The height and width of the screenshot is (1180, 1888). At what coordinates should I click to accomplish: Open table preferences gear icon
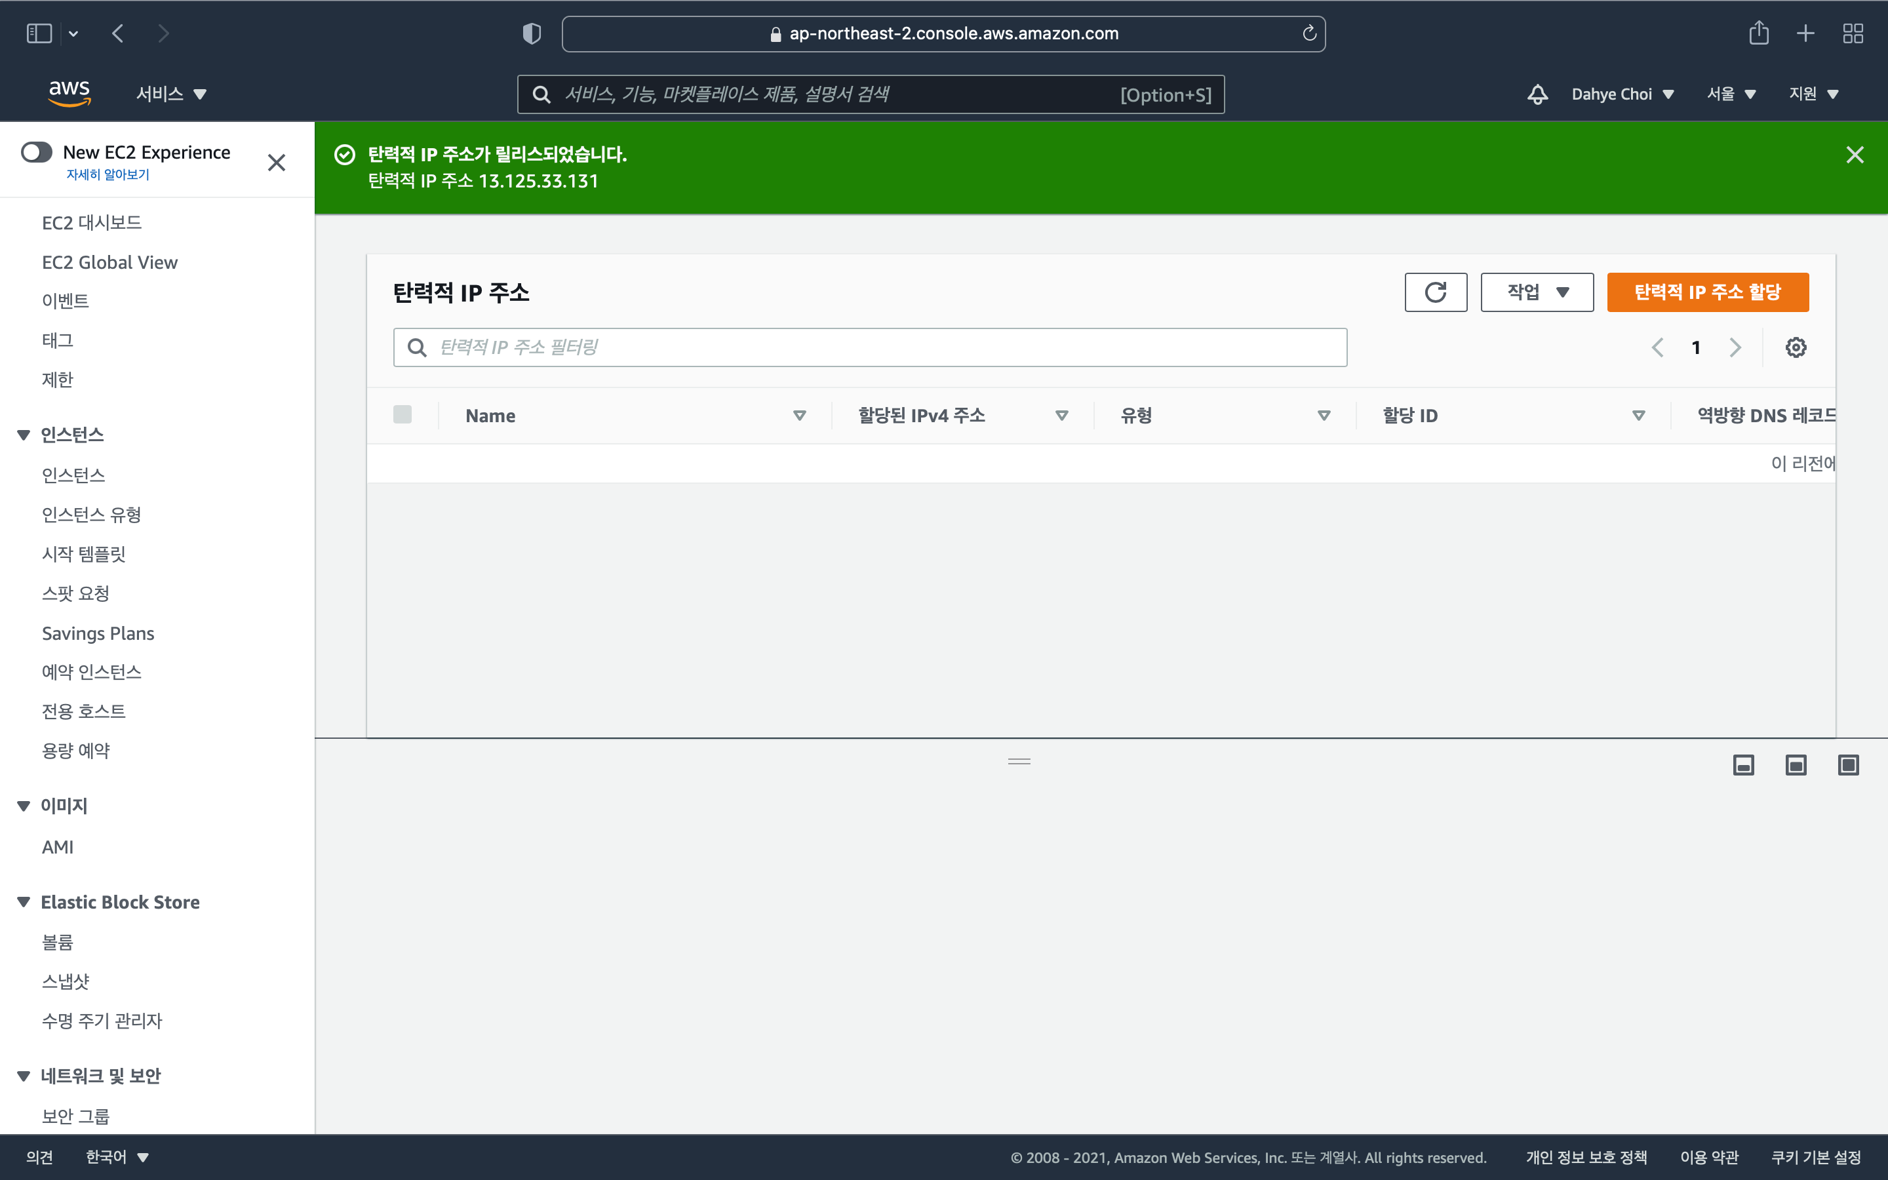point(1796,347)
